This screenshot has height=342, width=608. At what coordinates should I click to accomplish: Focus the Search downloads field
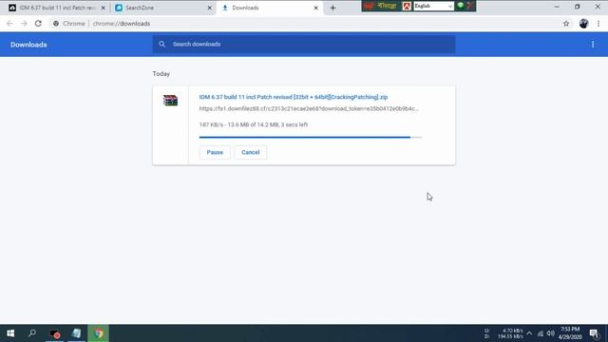(x=304, y=45)
